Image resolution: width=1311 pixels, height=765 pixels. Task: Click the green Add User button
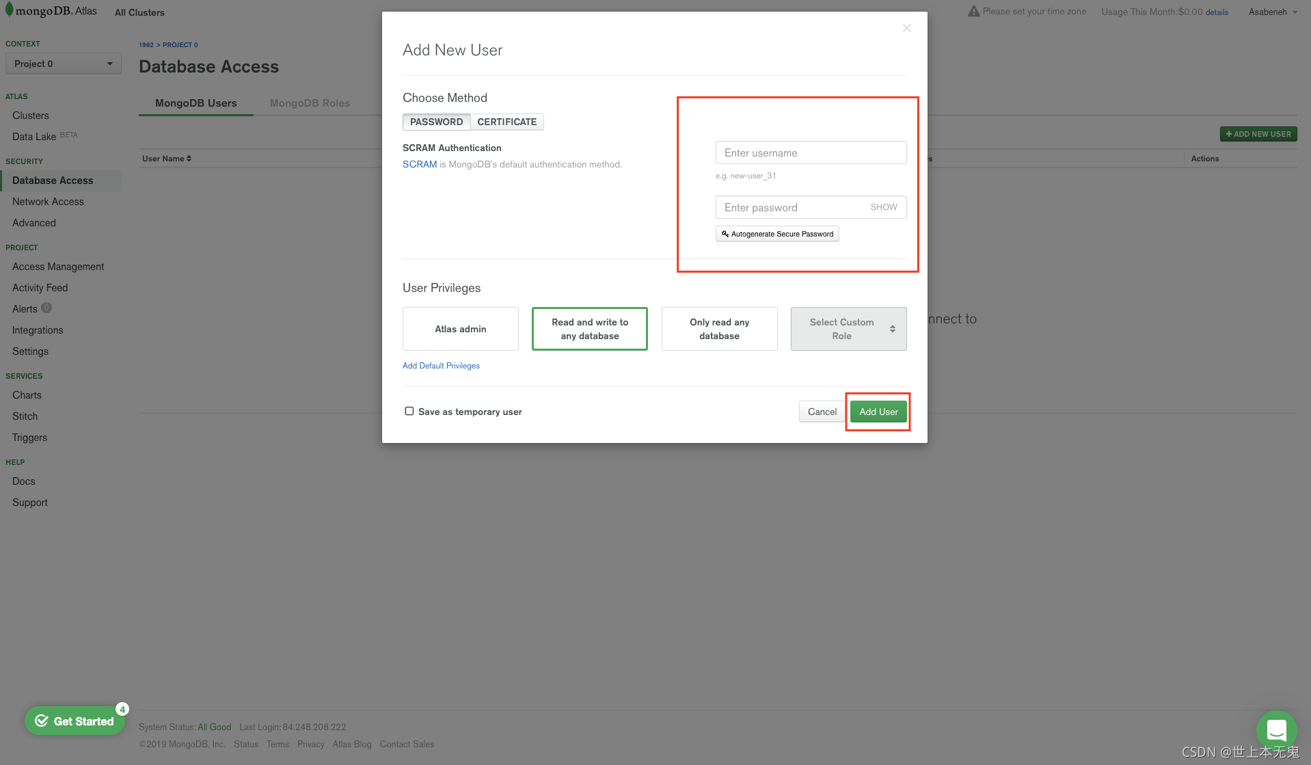pyautogui.click(x=878, y=412)
